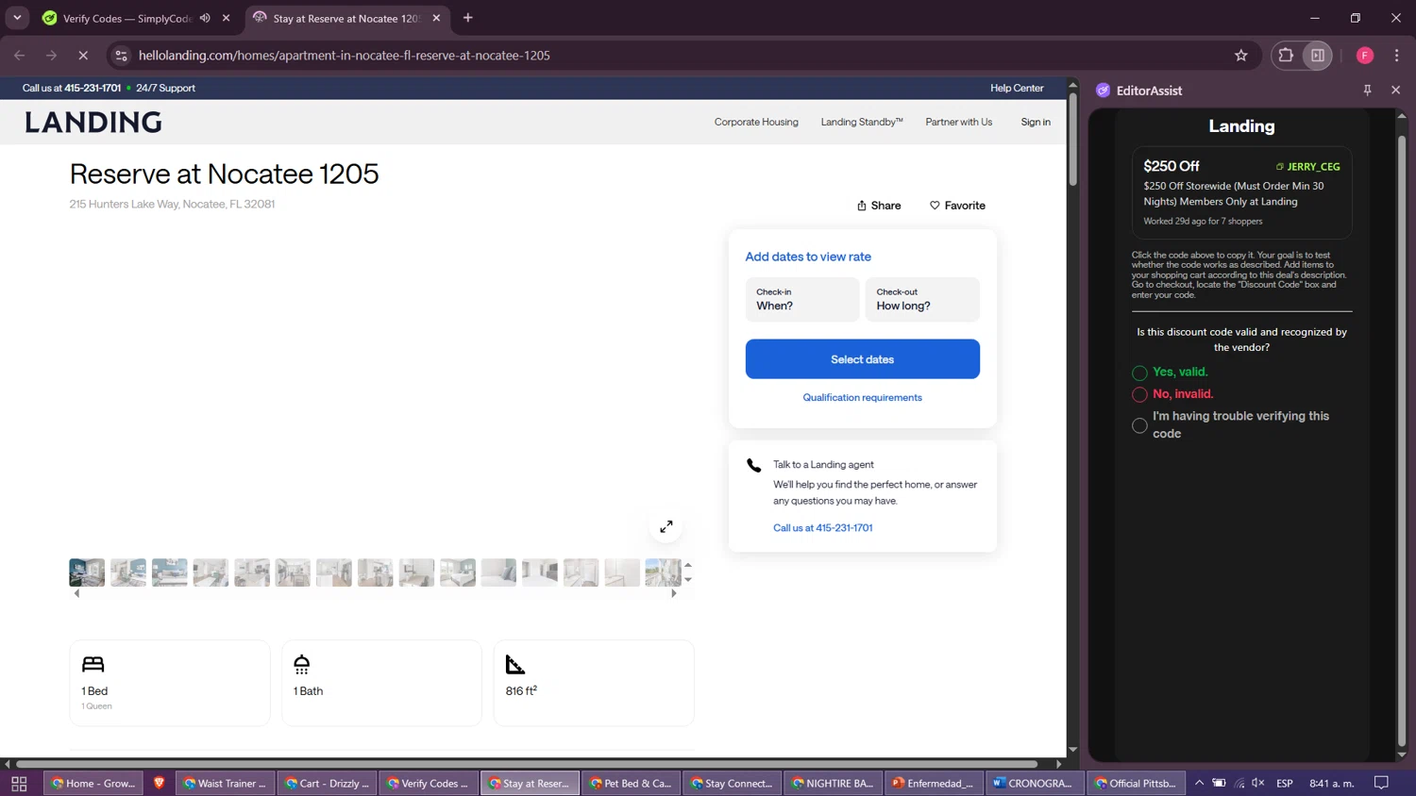The image size is (1416, 796).
Task: Select the first gallery thumbnail
Action: click(x=87, y=572)
